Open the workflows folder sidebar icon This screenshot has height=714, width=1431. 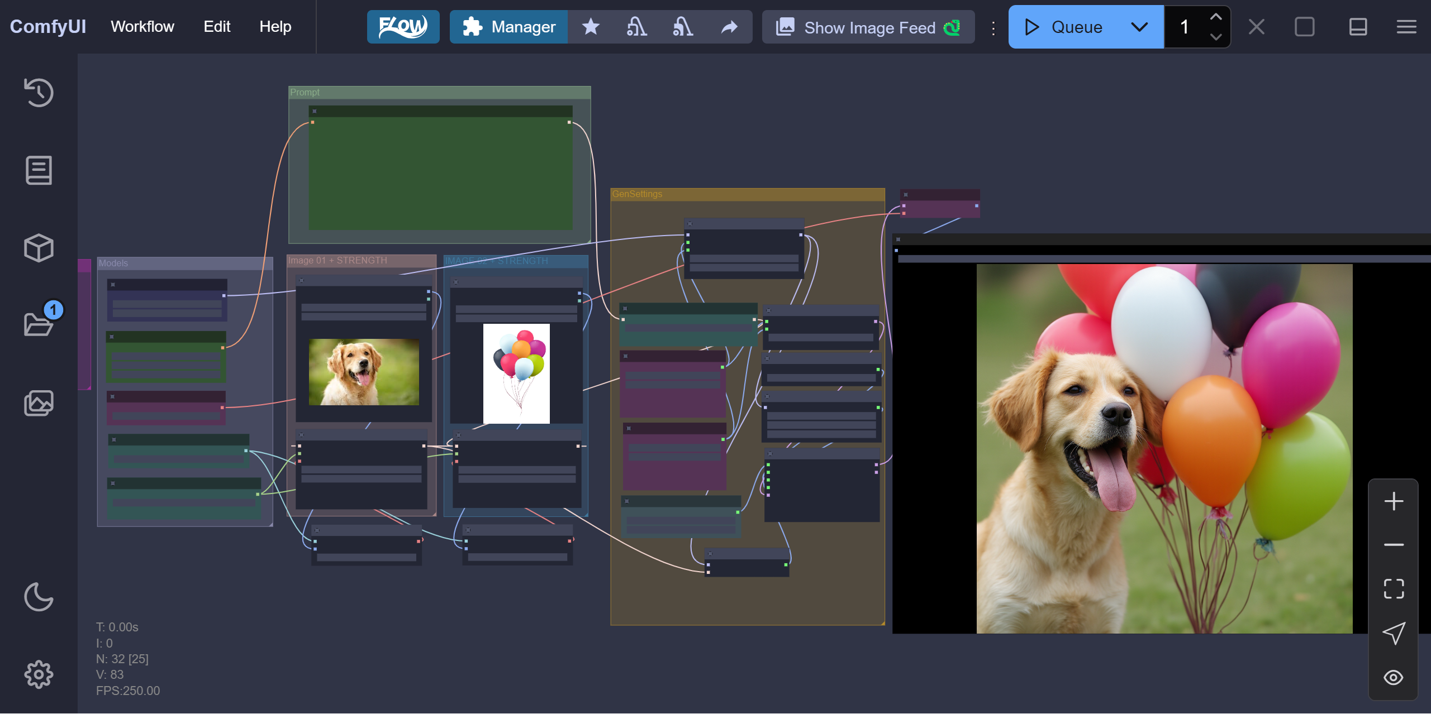tap(39, 324)
